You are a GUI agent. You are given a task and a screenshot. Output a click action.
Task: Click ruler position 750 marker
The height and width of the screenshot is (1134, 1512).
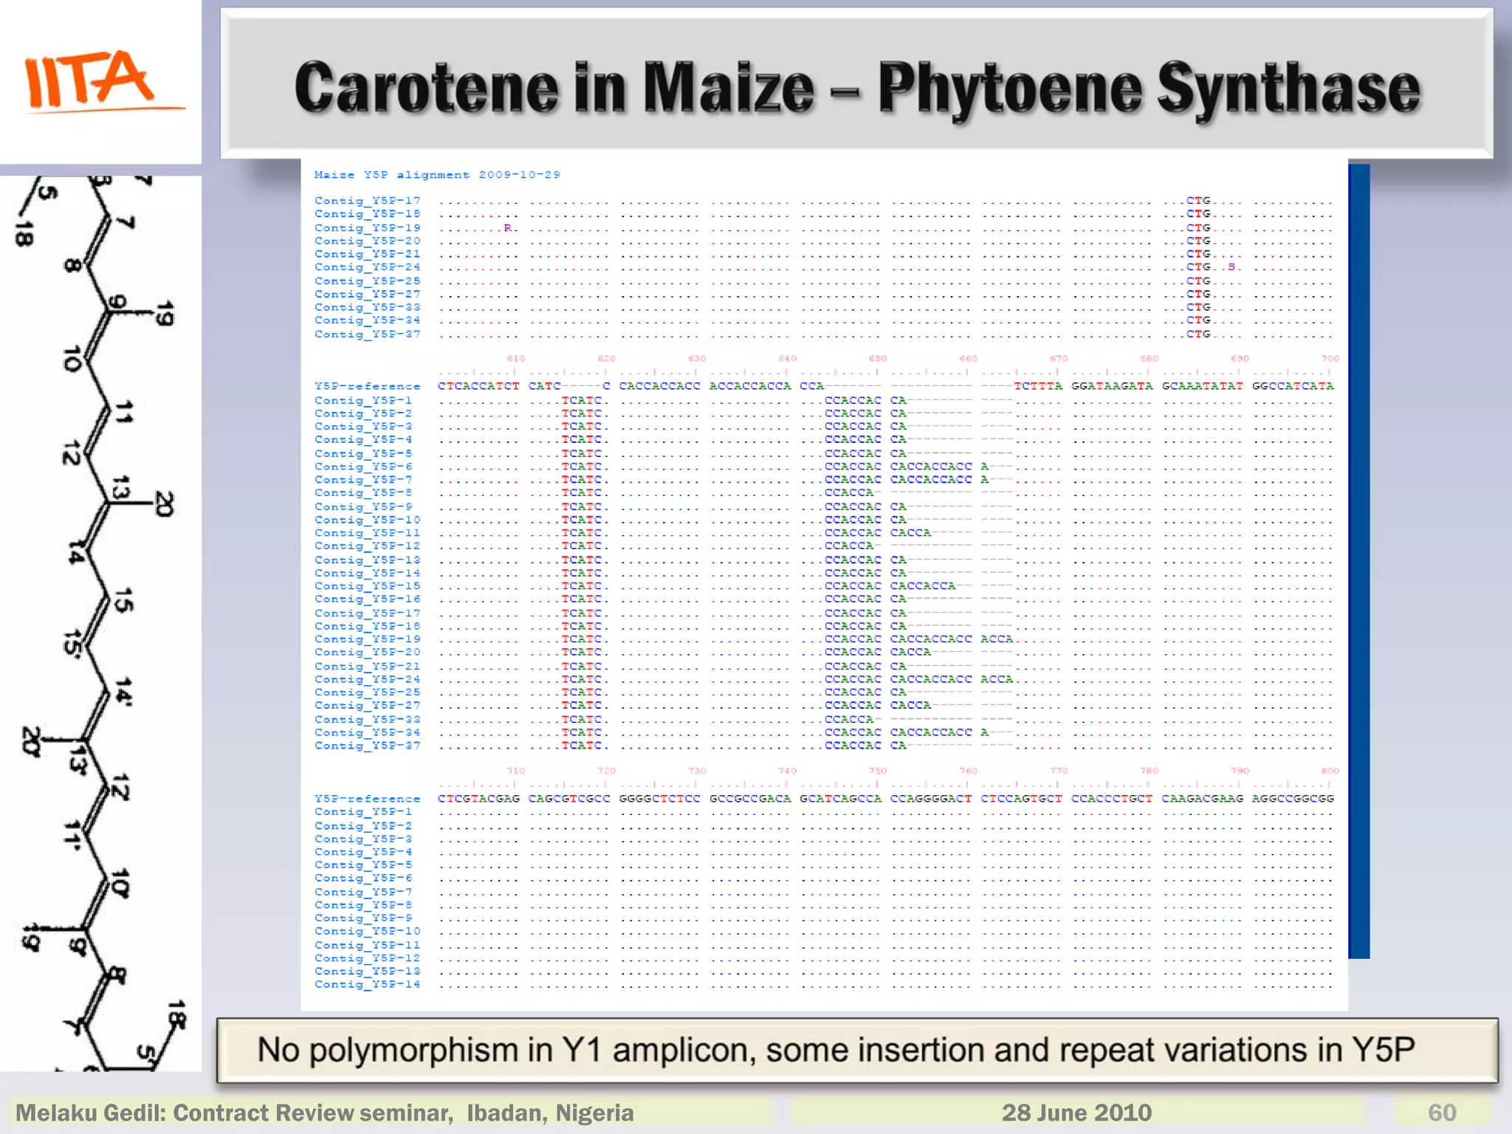click(877, 771)
